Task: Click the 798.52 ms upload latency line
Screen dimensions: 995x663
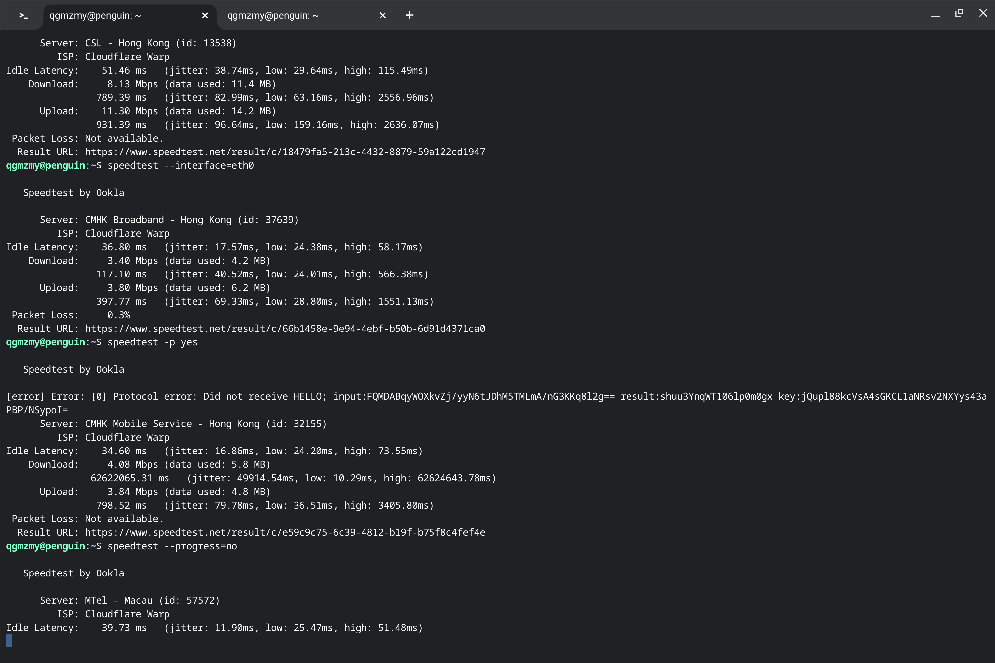Action: click(265, 505)
